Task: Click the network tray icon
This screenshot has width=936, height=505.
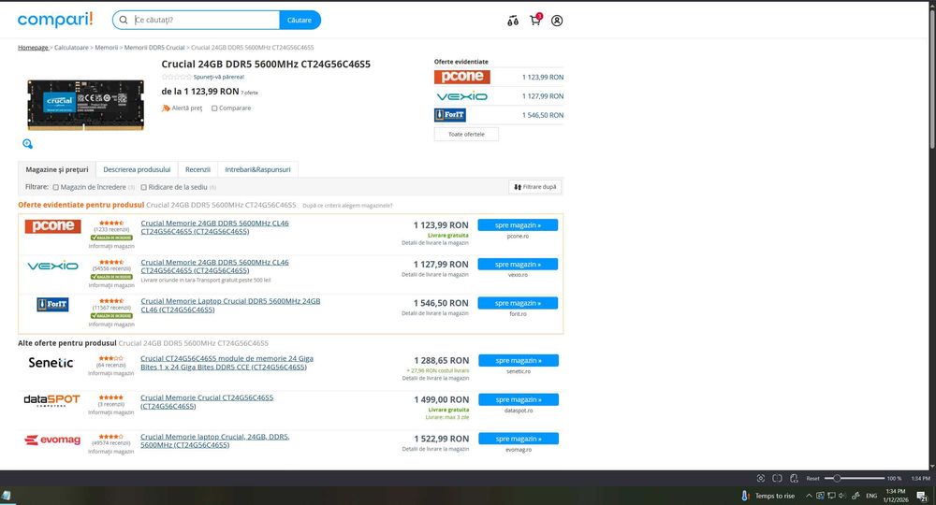Action: tap(831, 496)
